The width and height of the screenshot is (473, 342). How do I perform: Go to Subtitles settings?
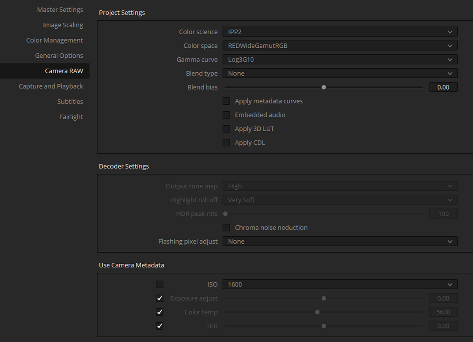click(70, 102)
